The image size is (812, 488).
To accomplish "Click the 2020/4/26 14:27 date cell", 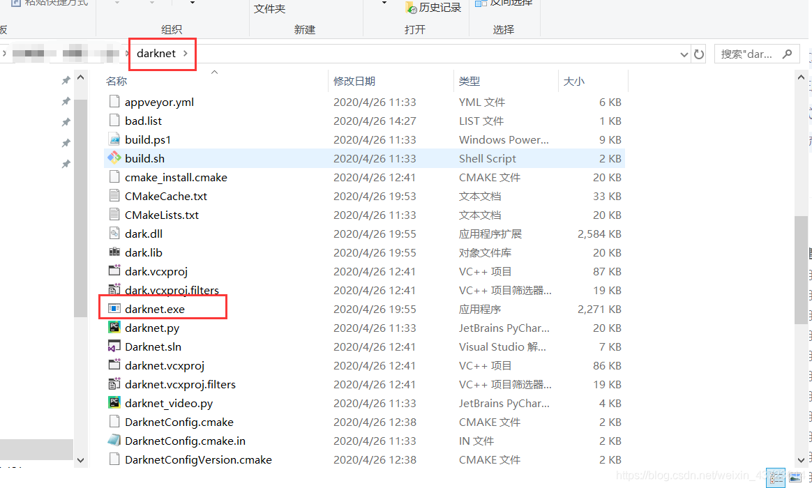I will click(375, 121).
